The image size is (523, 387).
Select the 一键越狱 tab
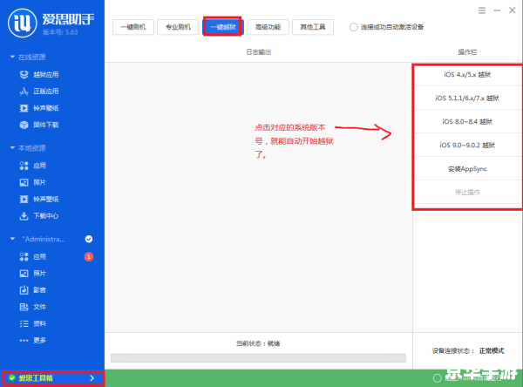click(223, 27)
